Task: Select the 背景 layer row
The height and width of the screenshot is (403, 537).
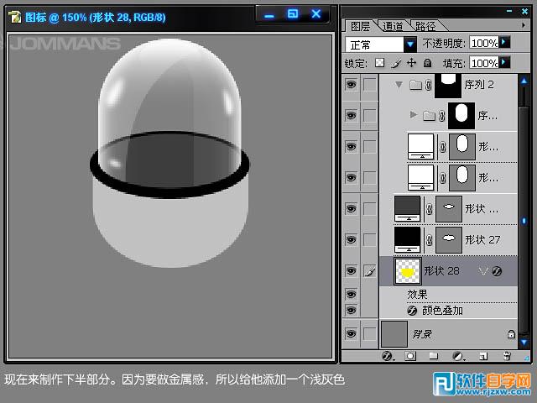Action: coord(448,334)
